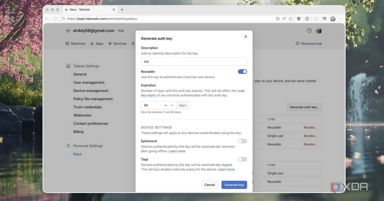Click the Machines tab icon

[x=67, y=43]
